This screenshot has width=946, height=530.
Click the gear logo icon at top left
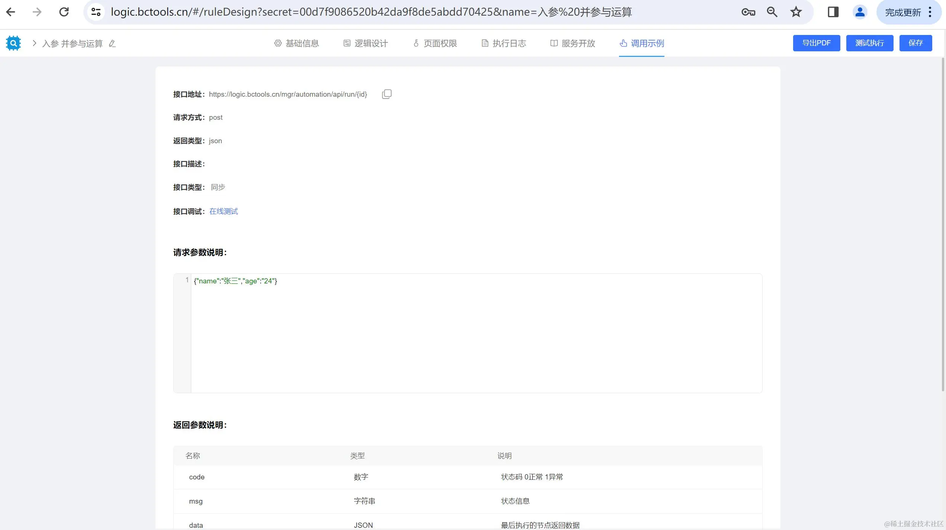pyautogui.click(x=13, y=43)
